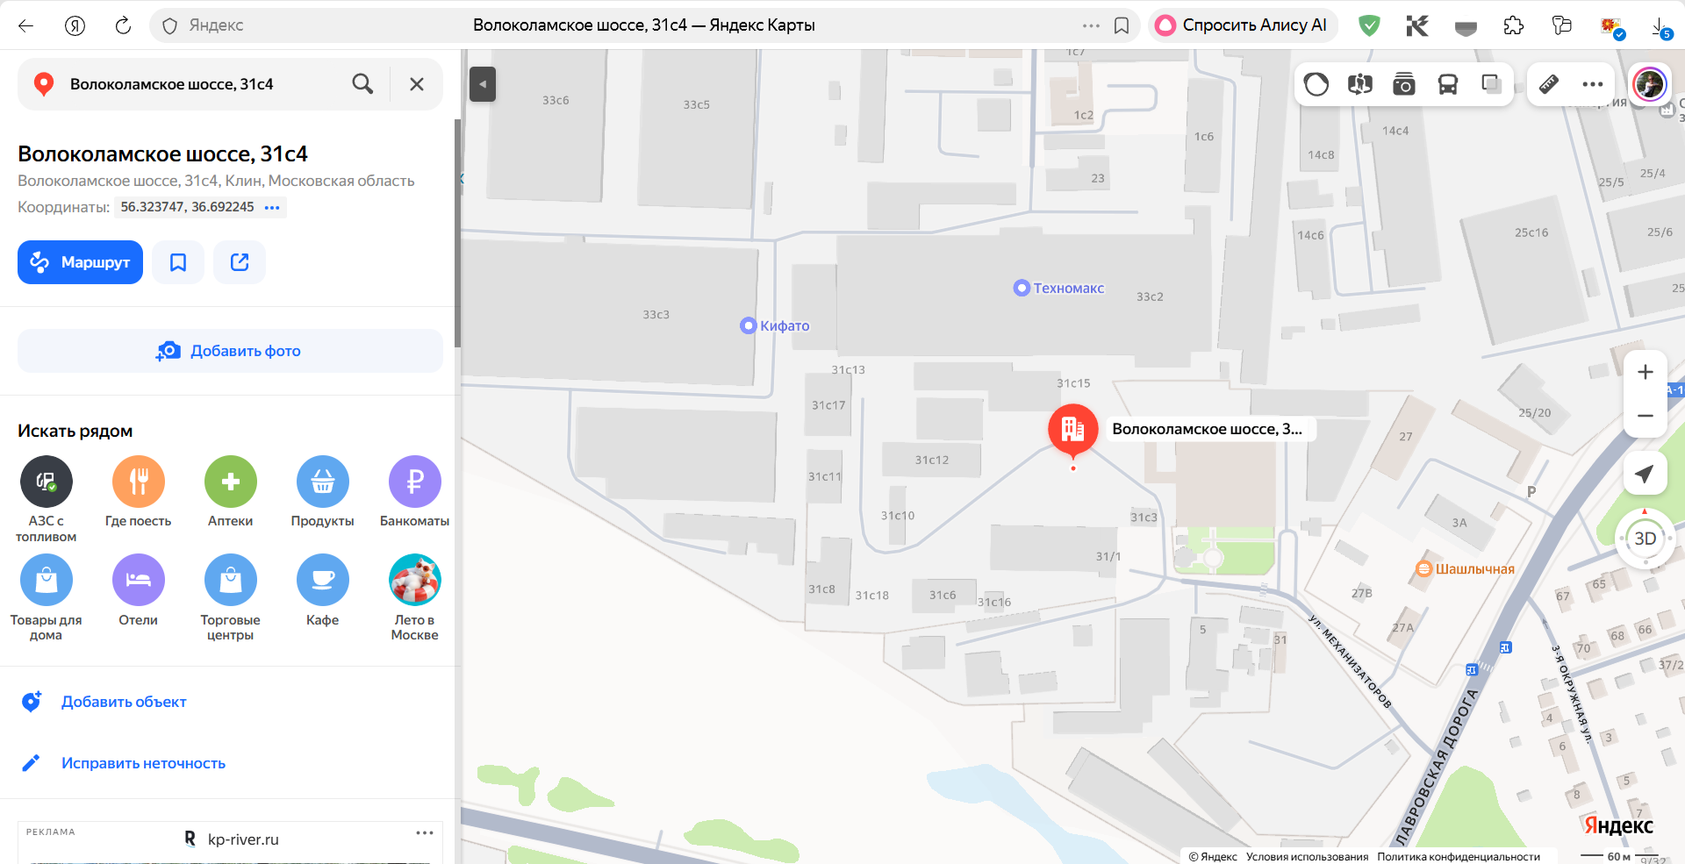1685x864 pixels.
Task: Click the search field with Волоколамское шоссе, 31с4
Action: 202,84
